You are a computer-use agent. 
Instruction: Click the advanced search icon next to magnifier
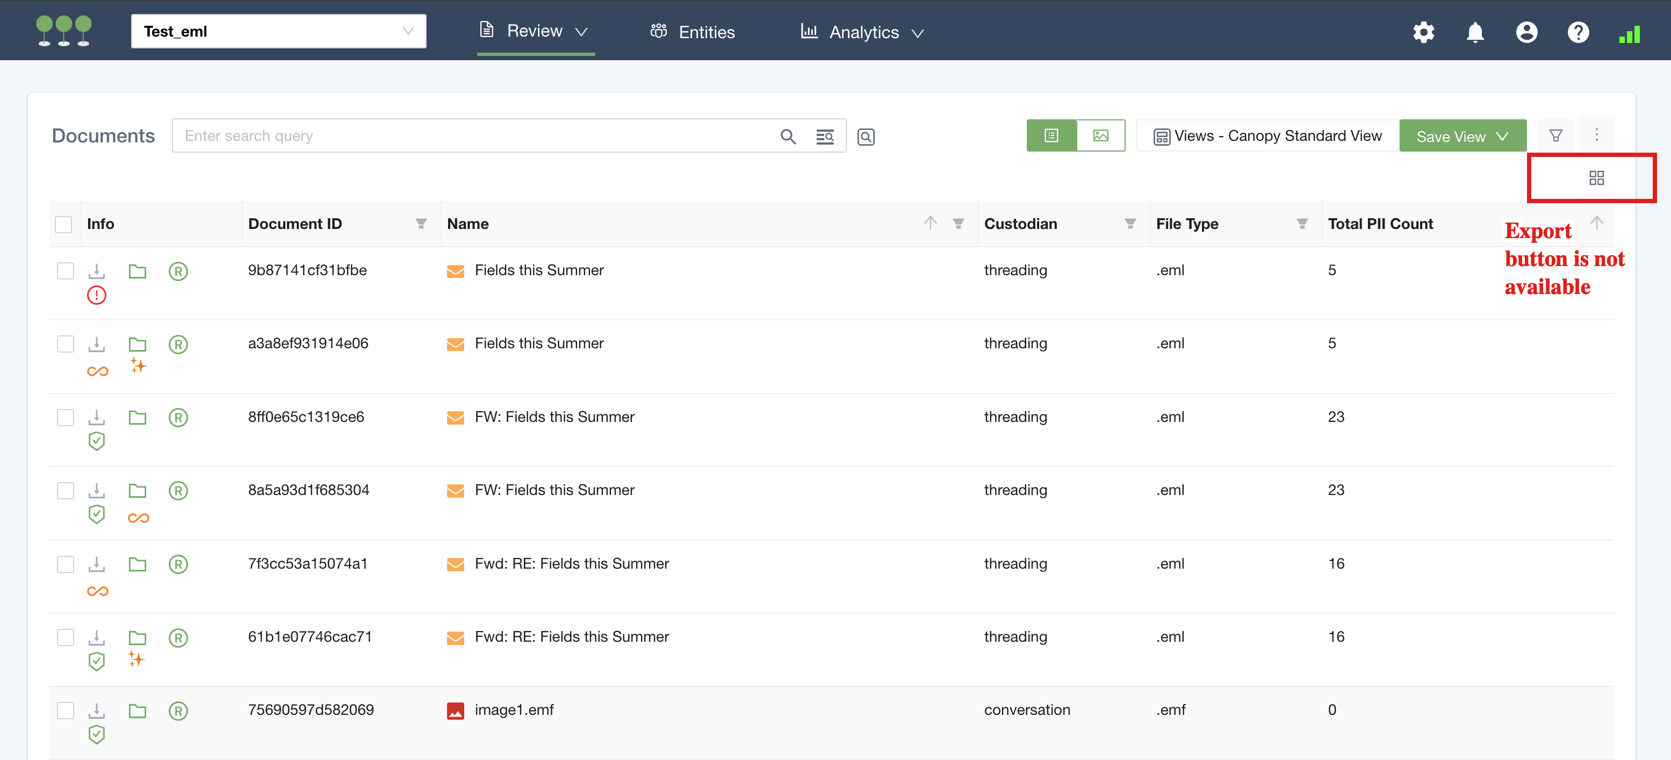coord(824,137)
